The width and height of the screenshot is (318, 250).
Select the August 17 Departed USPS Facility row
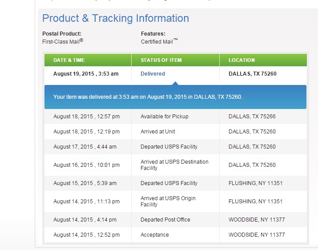(x=175, y=147)
